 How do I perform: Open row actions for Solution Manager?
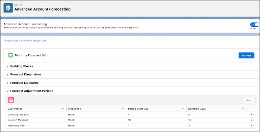[252, 120]
